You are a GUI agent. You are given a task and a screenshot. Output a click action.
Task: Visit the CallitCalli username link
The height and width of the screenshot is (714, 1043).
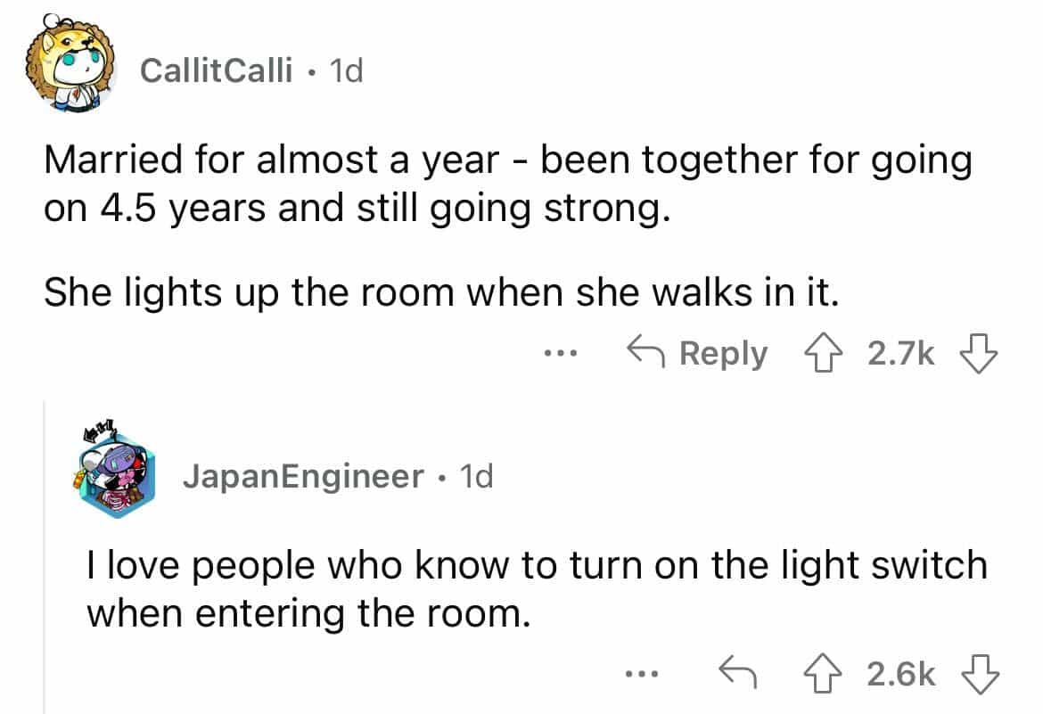(217, 71)
